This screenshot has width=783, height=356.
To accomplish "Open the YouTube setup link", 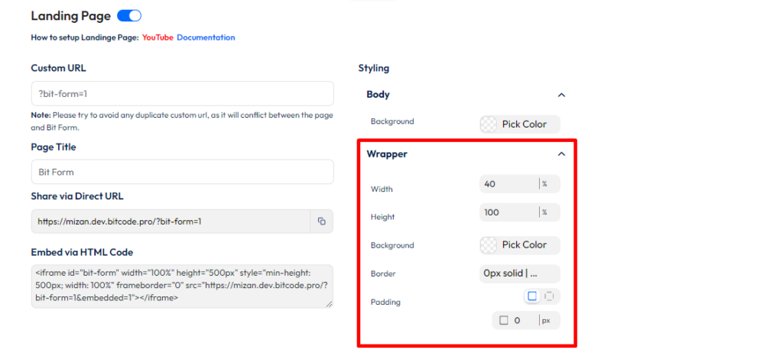I will coord(158,37).
